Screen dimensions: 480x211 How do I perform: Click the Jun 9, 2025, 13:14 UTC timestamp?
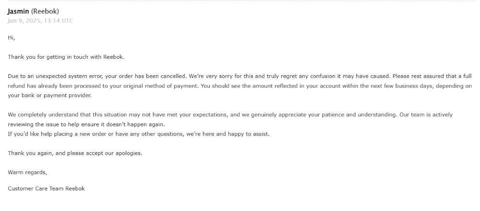pos(40,21)
